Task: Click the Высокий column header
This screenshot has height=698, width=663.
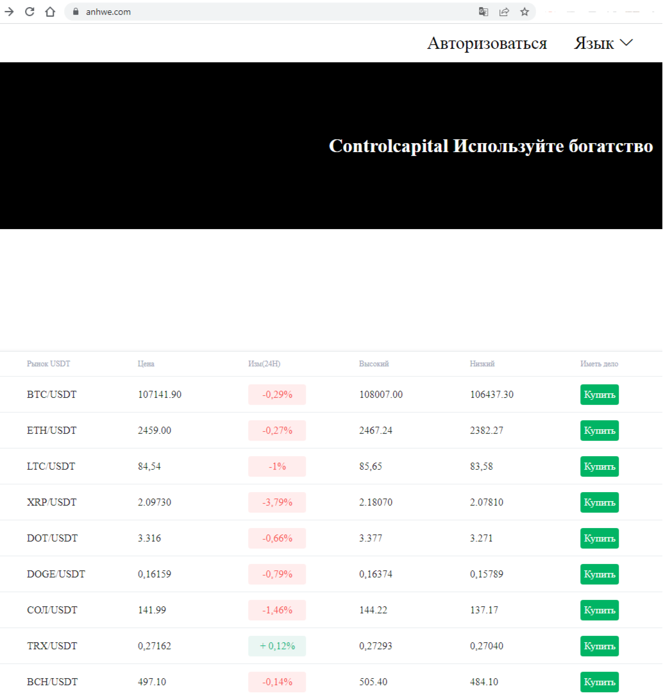Action: click(374, 364)
